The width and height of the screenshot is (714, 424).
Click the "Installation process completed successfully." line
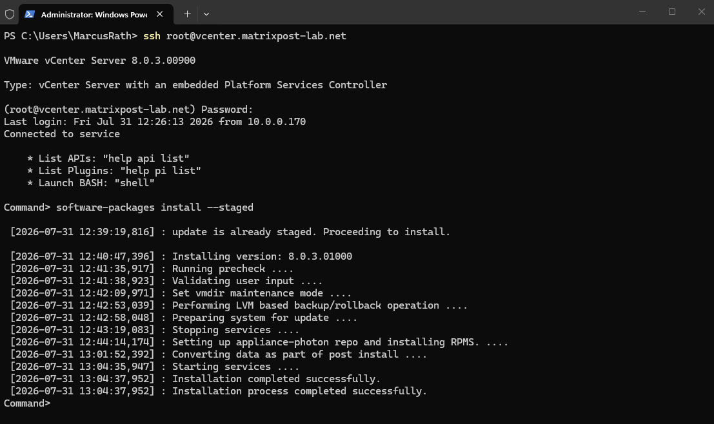(219, 391)
